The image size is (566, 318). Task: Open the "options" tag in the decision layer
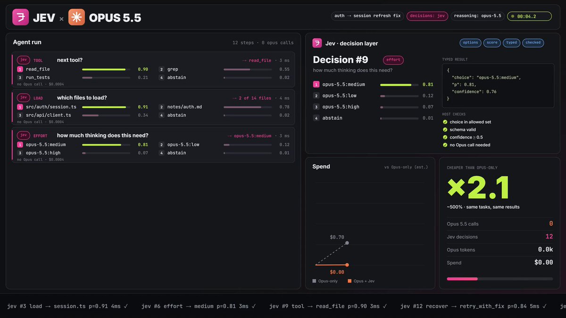point(470,43)
